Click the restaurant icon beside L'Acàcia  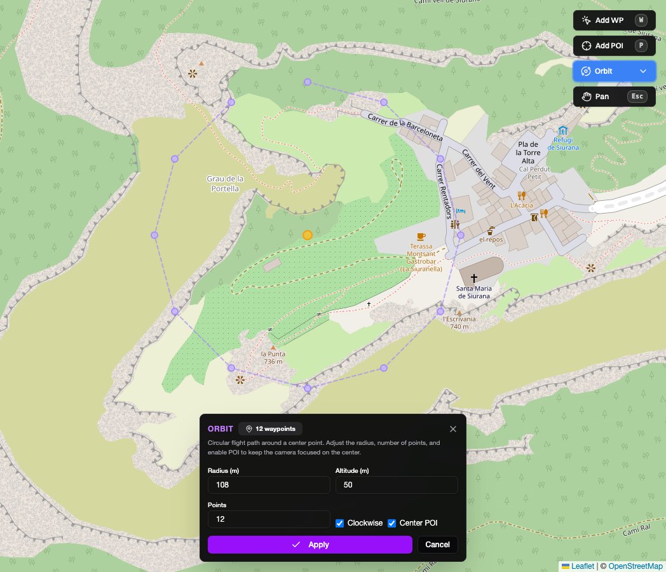pos(522,196)
